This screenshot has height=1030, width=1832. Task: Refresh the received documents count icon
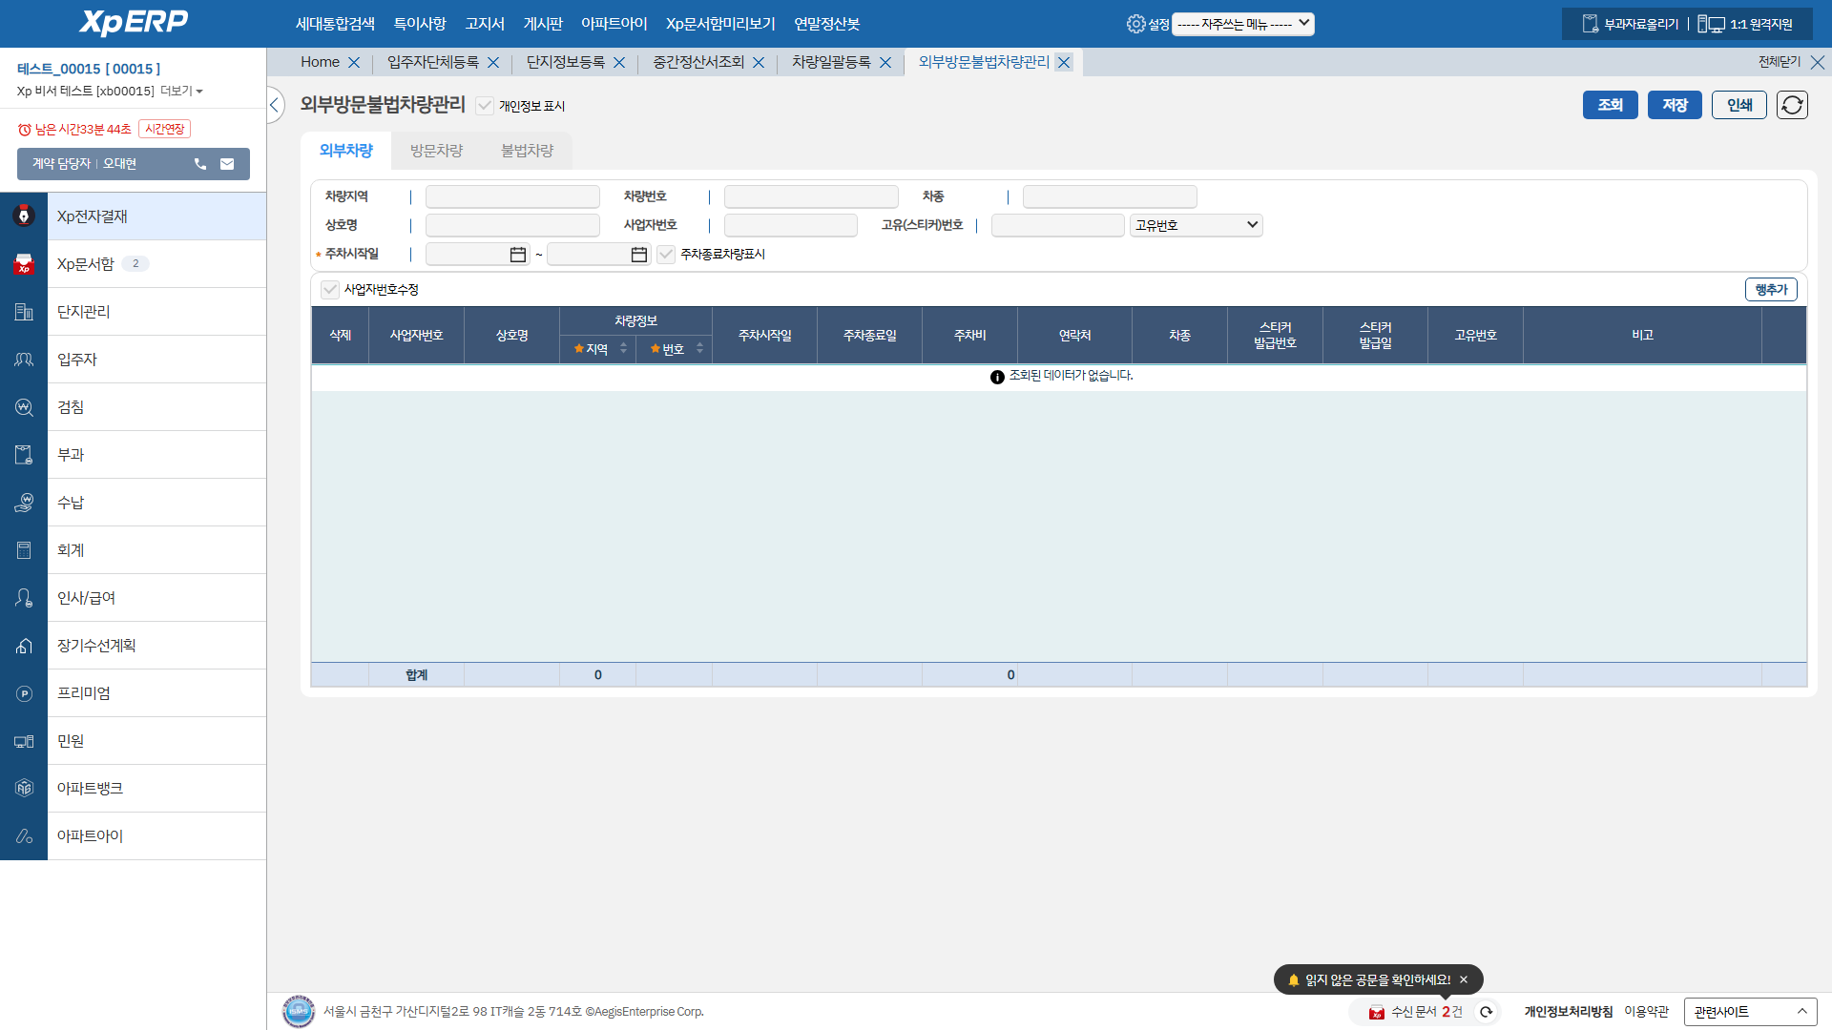(1486, 1012)
